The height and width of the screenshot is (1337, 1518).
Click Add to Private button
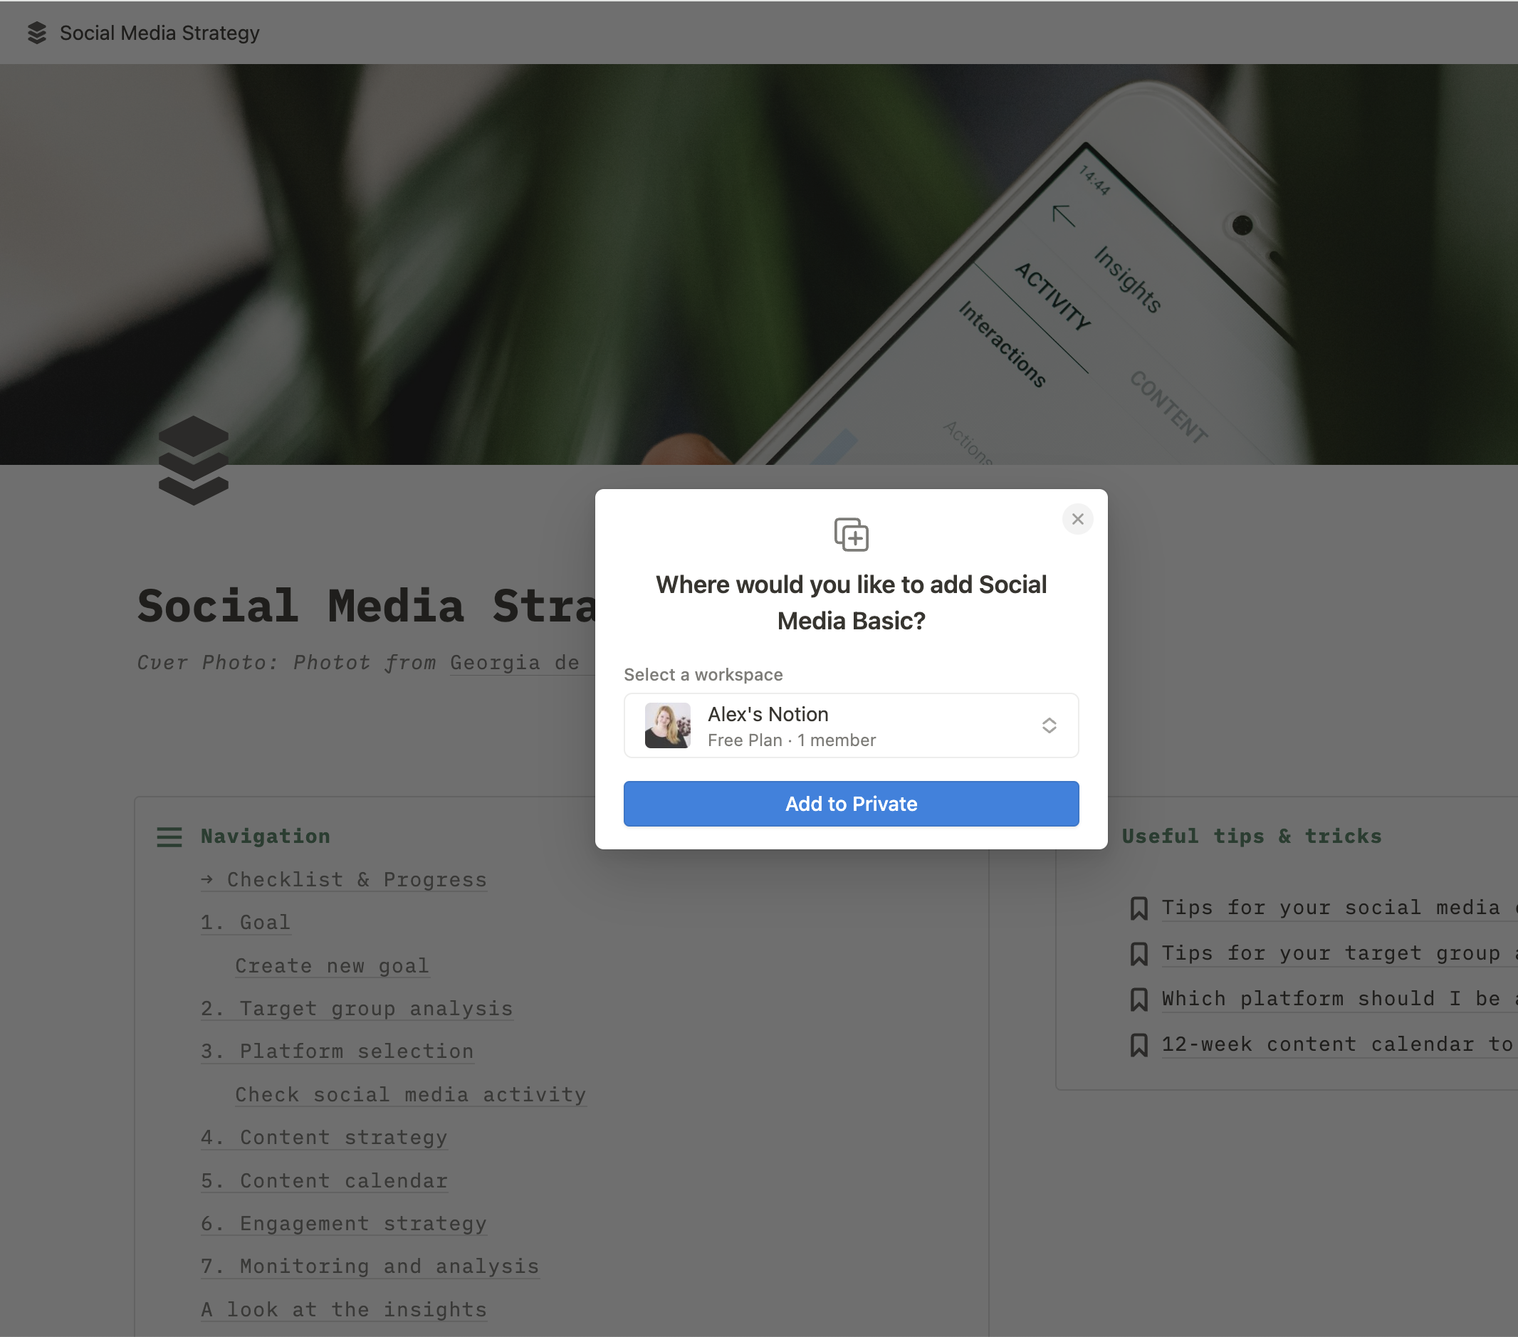click(x=851, y=803)
